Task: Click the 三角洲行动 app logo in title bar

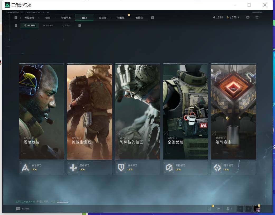Action: [7, 5]
